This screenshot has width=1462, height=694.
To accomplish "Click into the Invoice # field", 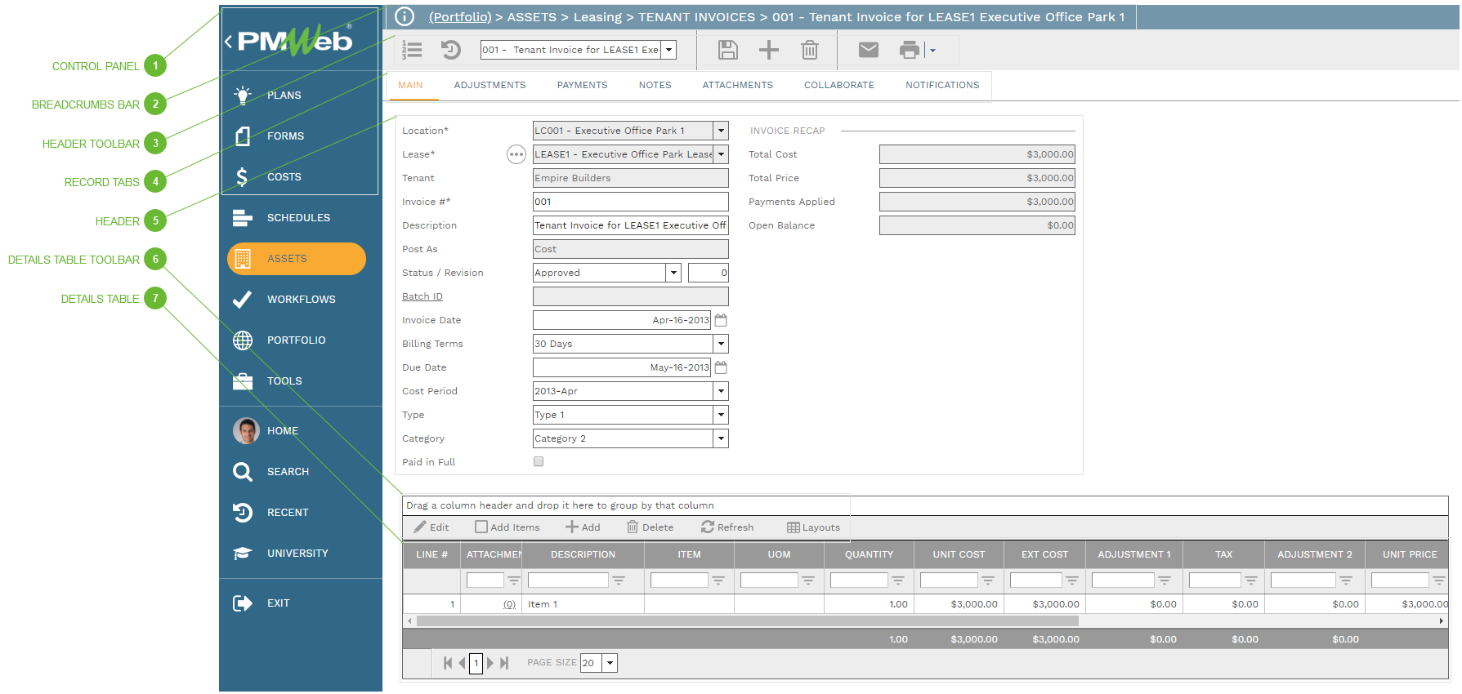I will (630, 202).
